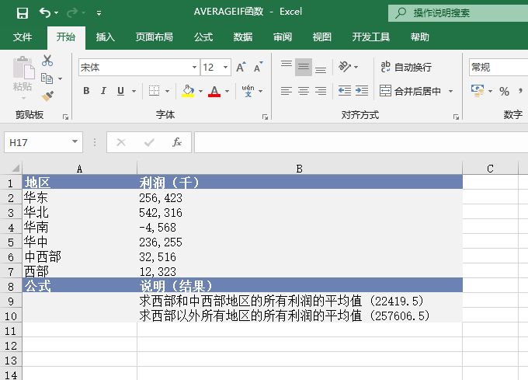Click the Save icon in quick access toolbar
The height and width of the screenshot is (380, 528).
coord(22,13)
